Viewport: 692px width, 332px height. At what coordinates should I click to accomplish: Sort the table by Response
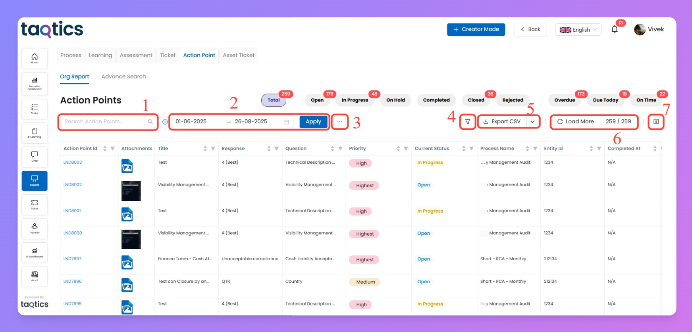click(x=269, y=149)
